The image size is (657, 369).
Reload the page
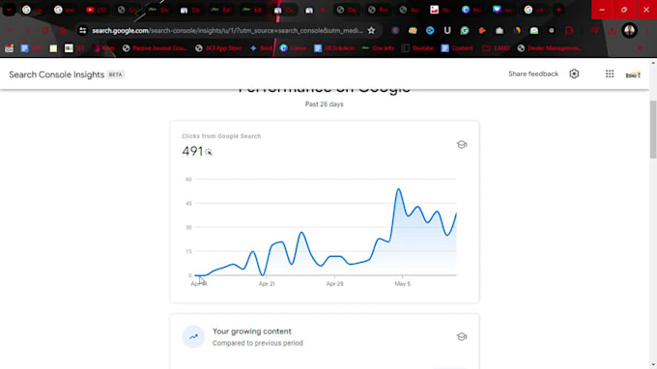(x=44, y=31)
